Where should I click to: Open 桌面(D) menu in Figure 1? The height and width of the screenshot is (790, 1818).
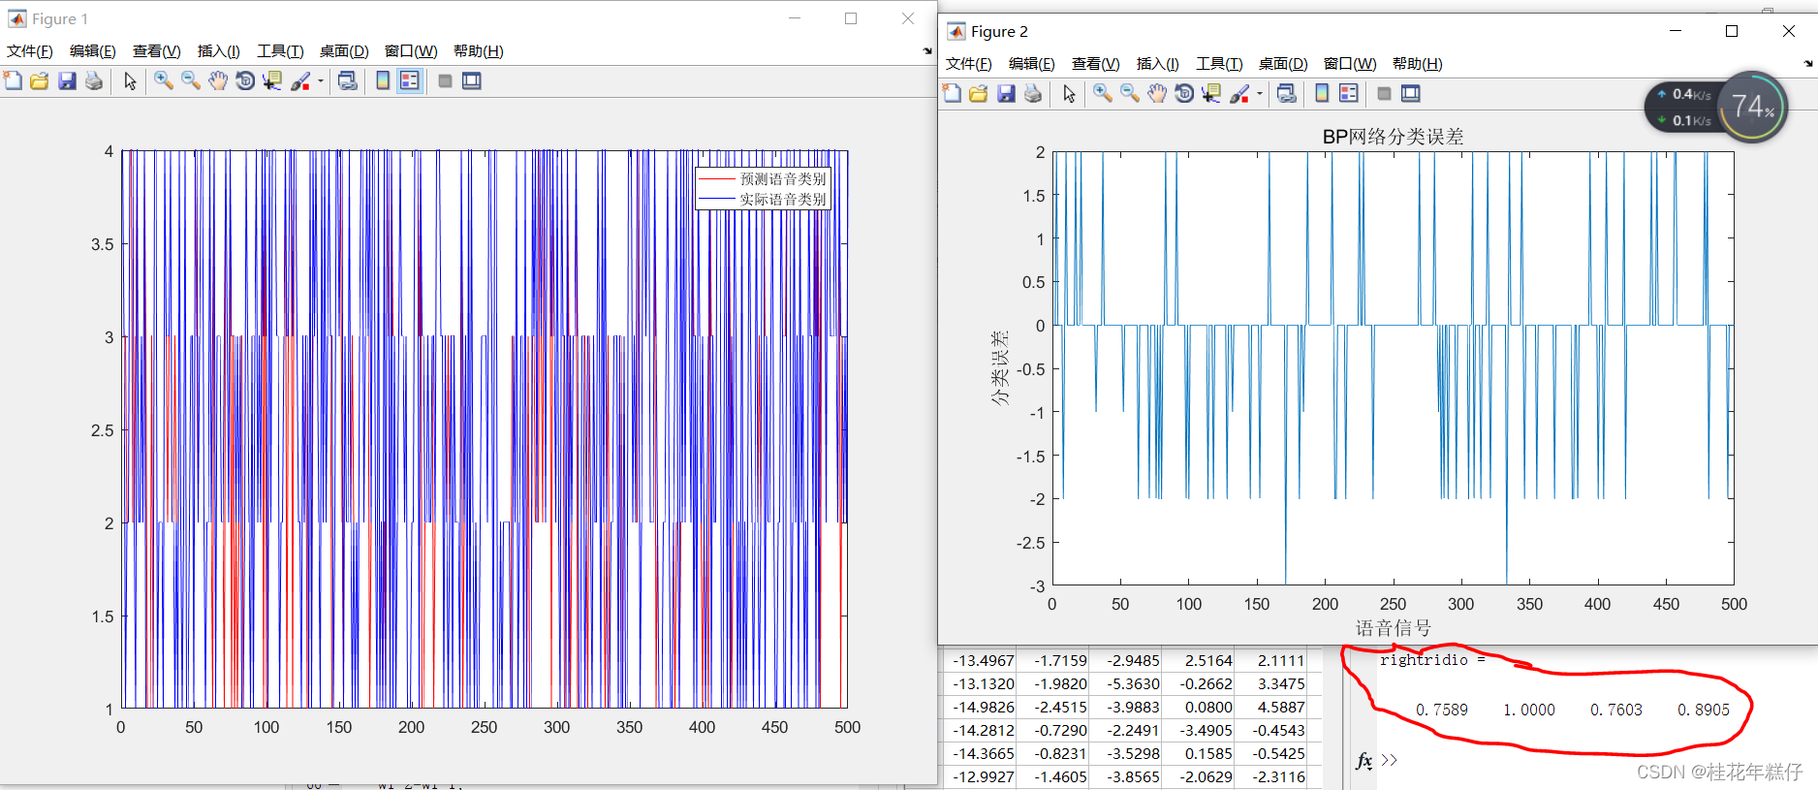344,51
